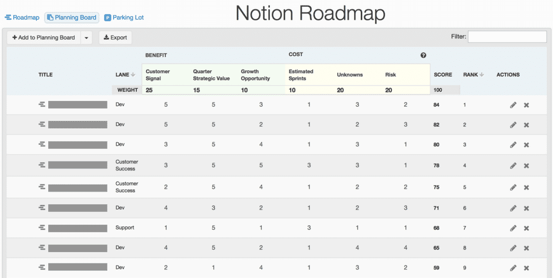Click roadmap bar icon of rank 1 row
This screenshot has height=278, width=553.
[x=42, y=104]
